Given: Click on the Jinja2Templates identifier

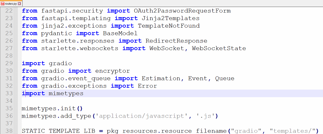Looking at the screenshot, I should pos(173,18).
